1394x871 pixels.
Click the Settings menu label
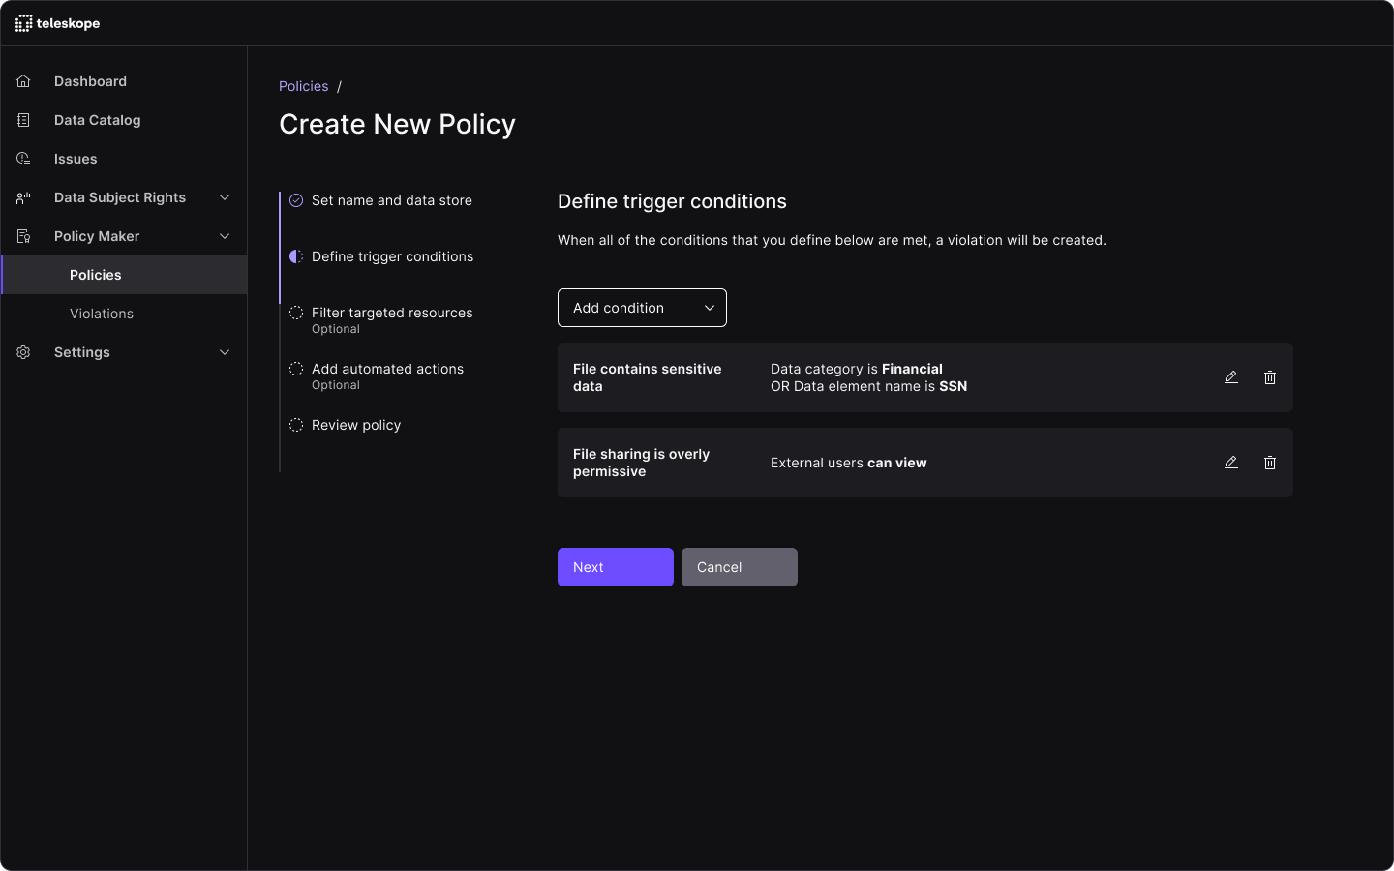click(82, 352)
